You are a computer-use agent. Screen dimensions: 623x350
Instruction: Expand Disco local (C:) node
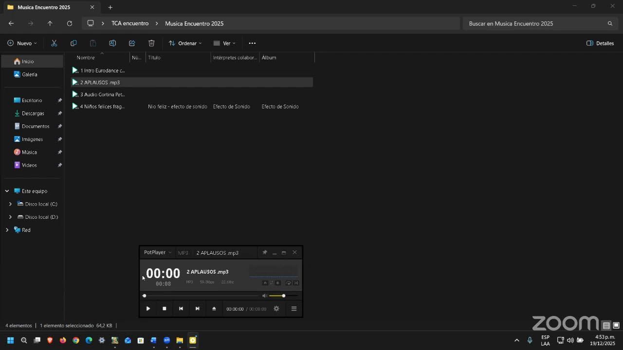(x=10, y=204)
